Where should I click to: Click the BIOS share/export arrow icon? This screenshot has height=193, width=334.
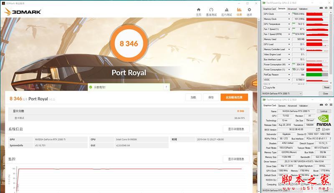coord(318,129)
